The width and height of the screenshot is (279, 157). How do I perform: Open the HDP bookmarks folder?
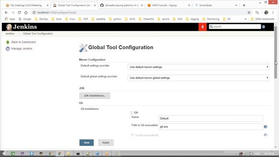coord(83,19)
